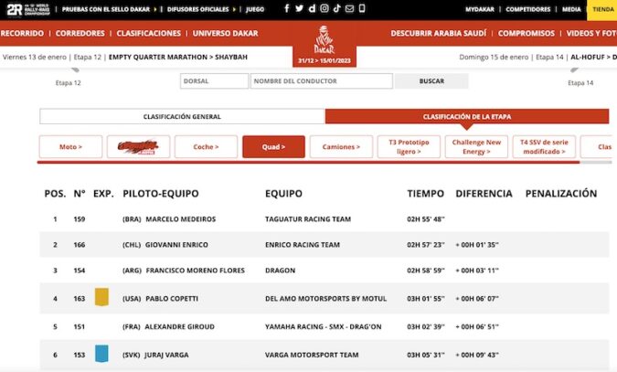This screenshot has height=372, width=617.
Task: Open Clasificaciones menu
Action: pyautogui.click(x=148, y=34)
